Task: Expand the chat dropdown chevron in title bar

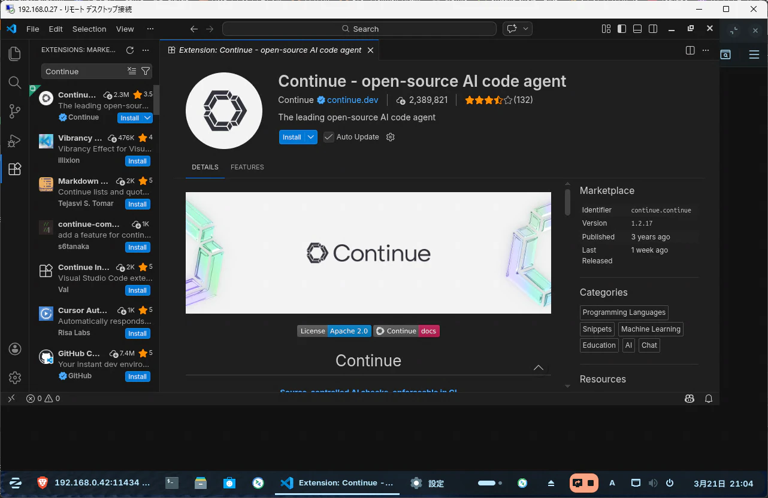Action: click(526, 29)
